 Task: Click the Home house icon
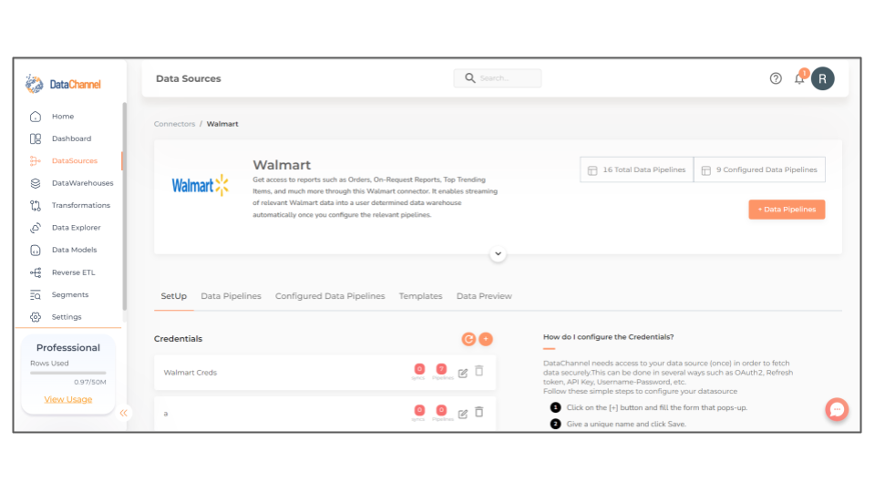click(36, 116)
